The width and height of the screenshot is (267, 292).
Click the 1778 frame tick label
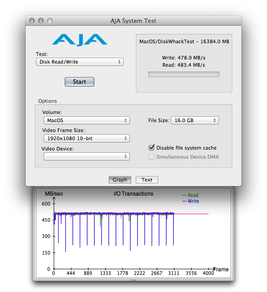pyautogui.click(x=122, y=273)
